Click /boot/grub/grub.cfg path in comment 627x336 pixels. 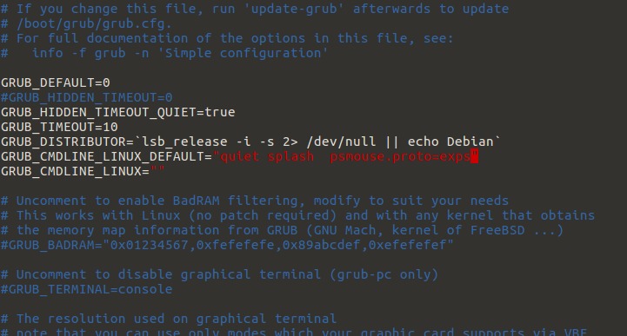point(94,23)
